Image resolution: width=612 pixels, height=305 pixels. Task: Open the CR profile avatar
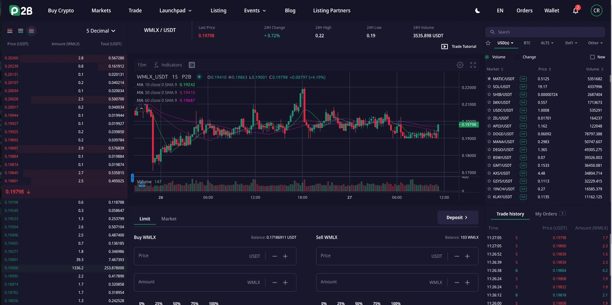click(596, 11)
